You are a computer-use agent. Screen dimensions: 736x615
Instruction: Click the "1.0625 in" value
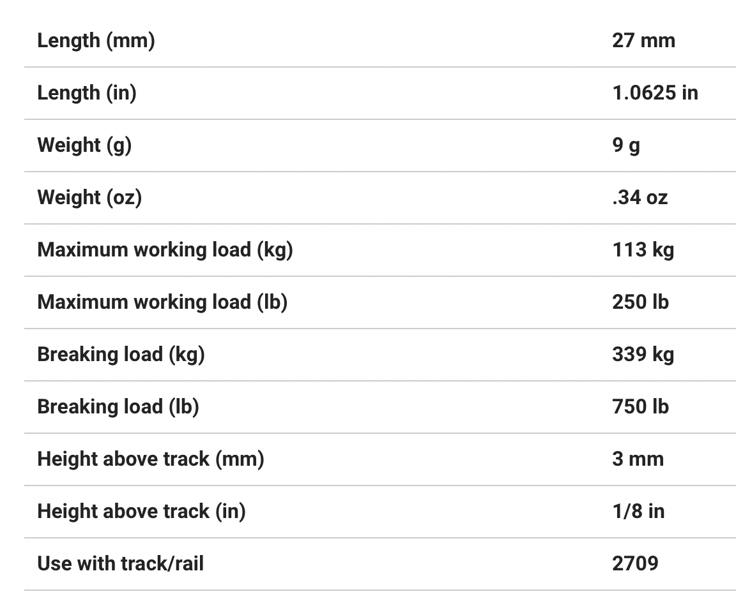click(x=655, y=93)
